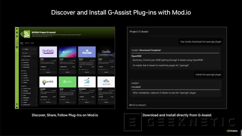Screen dimensions: 242x136
Task: Click the 'Install the openrgb plugin' message
Action: point(208,74)
